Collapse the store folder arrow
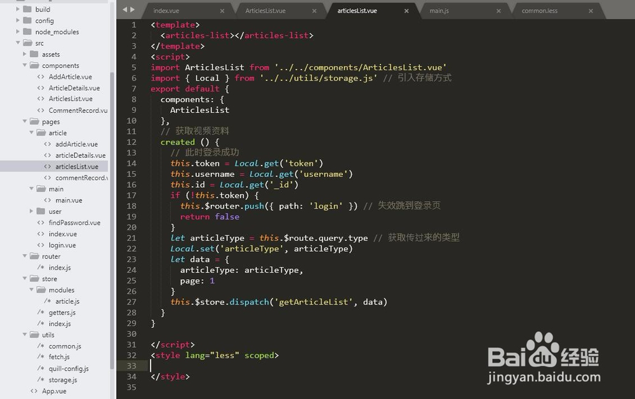 tap(24, 279)
